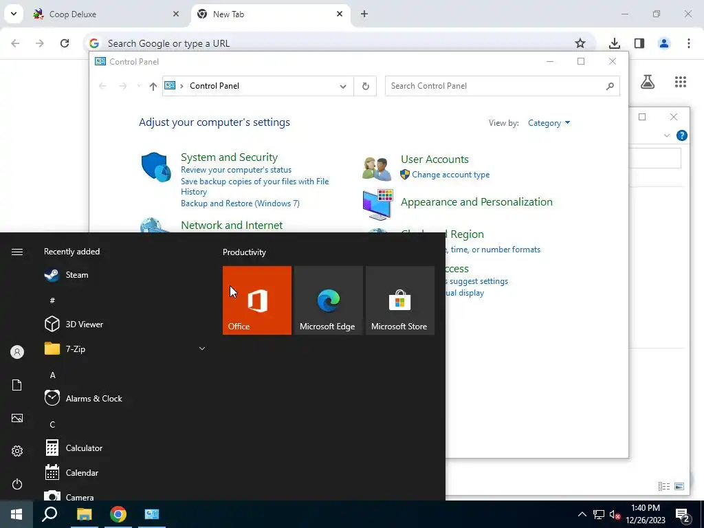Click the Power button in Start menu

(17, 484)
